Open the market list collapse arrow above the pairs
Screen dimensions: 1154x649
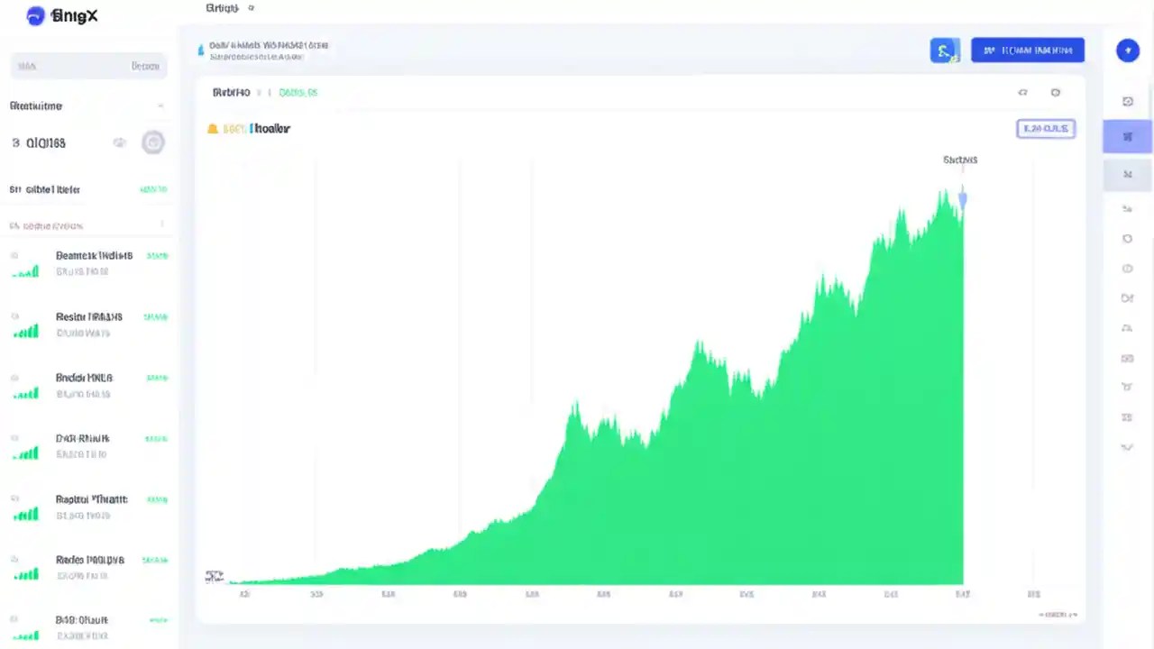coord(161,225)
